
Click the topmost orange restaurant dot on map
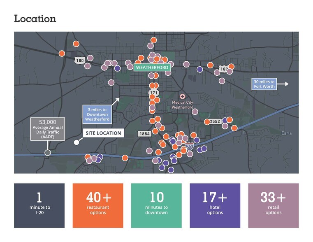click(x=153, y=40)
